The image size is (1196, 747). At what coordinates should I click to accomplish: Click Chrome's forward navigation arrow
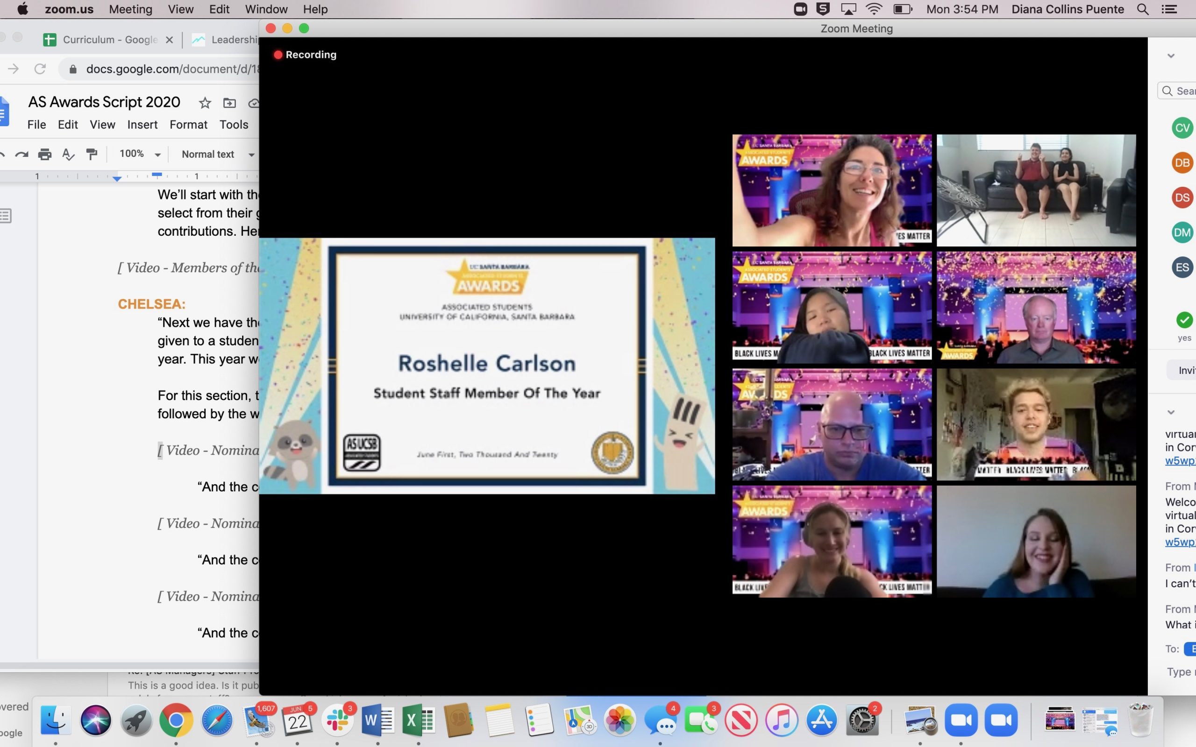point(14,69)
